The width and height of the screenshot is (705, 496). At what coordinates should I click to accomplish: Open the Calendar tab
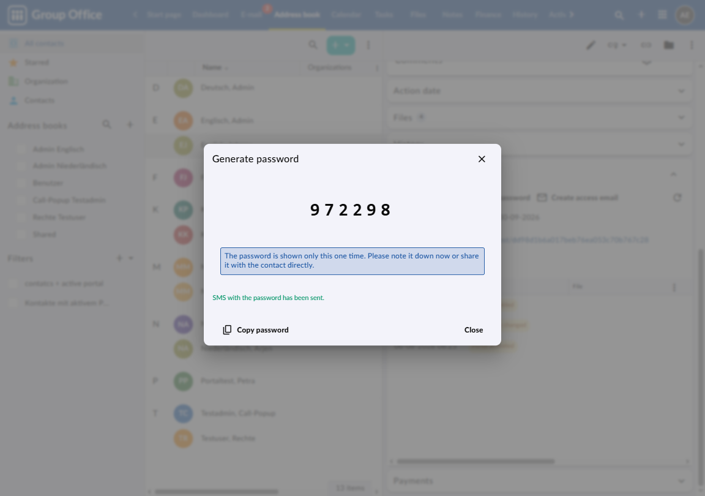click(x=346, y=15)
